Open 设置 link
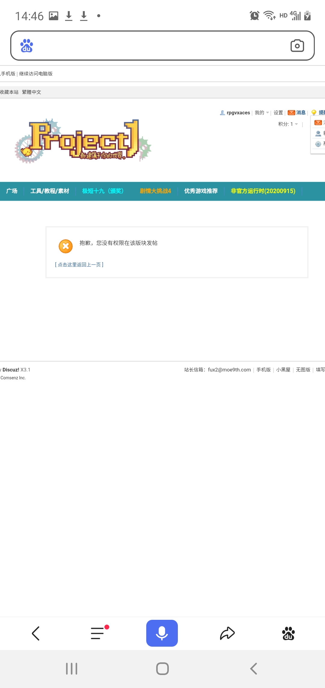The height and width of the screenshot is (688, 325). (278, 113)
